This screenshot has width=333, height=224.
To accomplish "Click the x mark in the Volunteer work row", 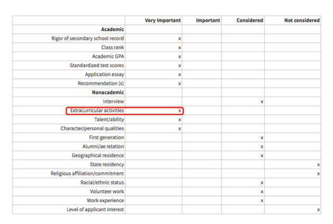I will 262,192.
